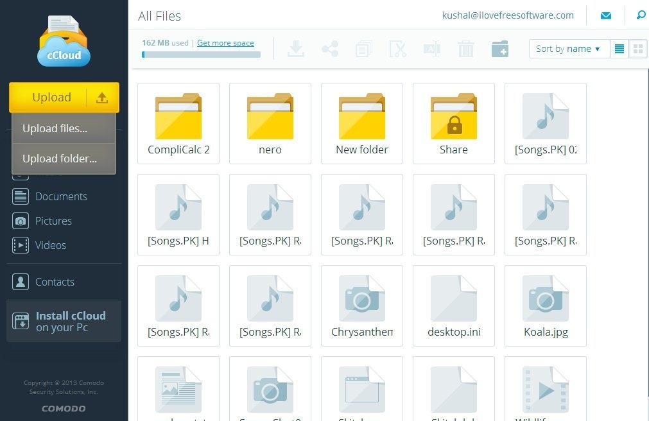Open Documents in the sidebar
Screen dimensions: 649x421
pos(61,196)
